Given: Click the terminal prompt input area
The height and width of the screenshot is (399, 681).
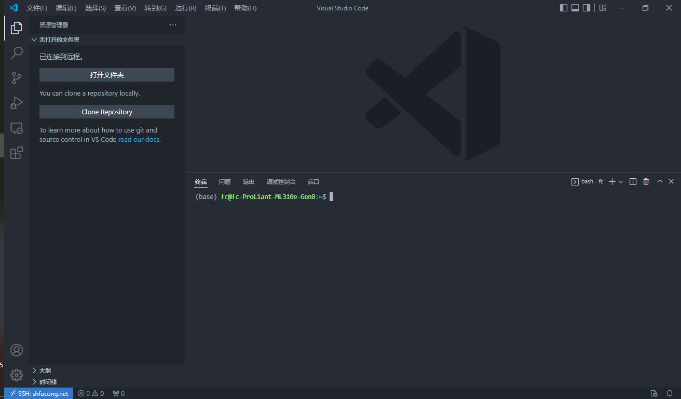Looking at the screenshot, I should click(331, 196).
